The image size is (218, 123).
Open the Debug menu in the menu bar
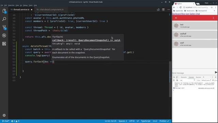25,5
